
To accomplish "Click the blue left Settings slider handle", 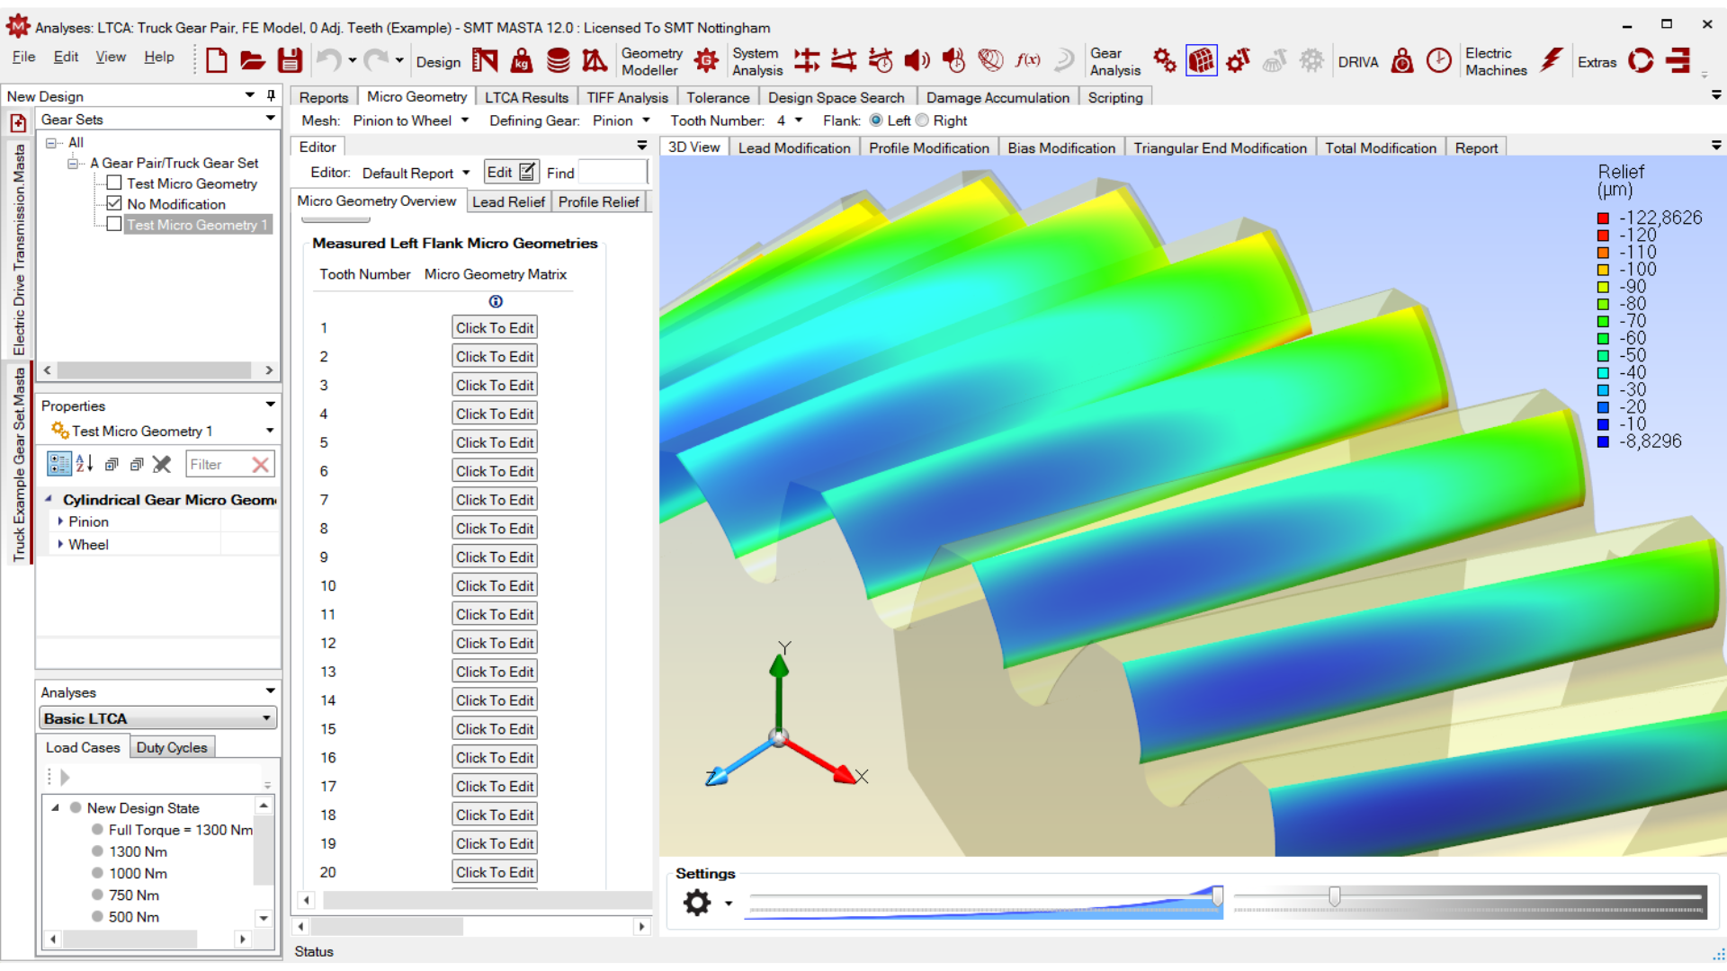I will pos(1217,896).
